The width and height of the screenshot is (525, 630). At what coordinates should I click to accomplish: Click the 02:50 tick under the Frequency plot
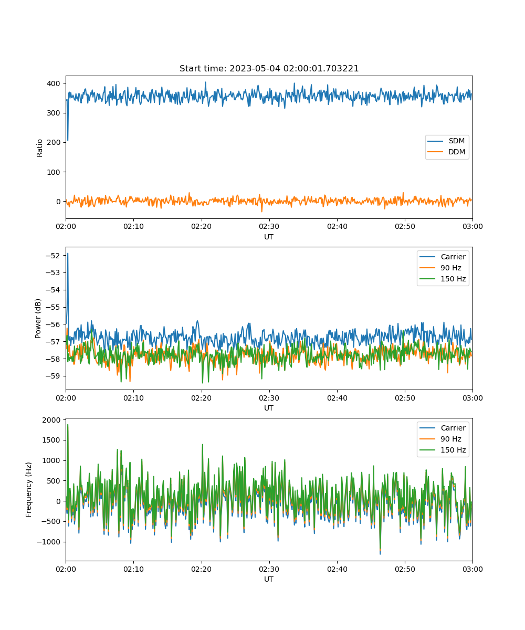click(405, 569)
